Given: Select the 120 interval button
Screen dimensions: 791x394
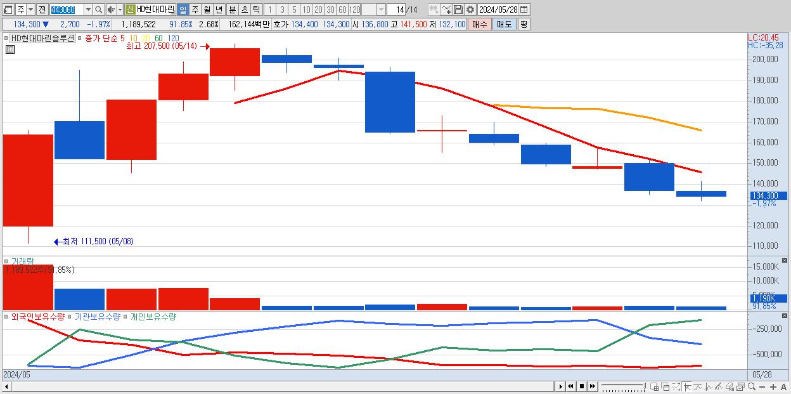Looking at the screenshot, I should [x=355, y=10].
